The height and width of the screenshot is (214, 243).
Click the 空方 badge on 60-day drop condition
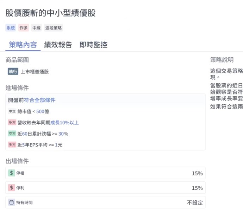[x=12, y=134]
